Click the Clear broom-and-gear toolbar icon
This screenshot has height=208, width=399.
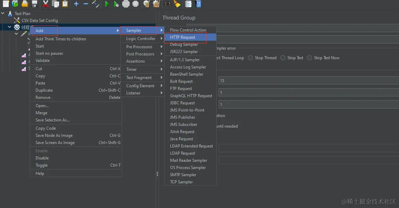coord(146,3)
